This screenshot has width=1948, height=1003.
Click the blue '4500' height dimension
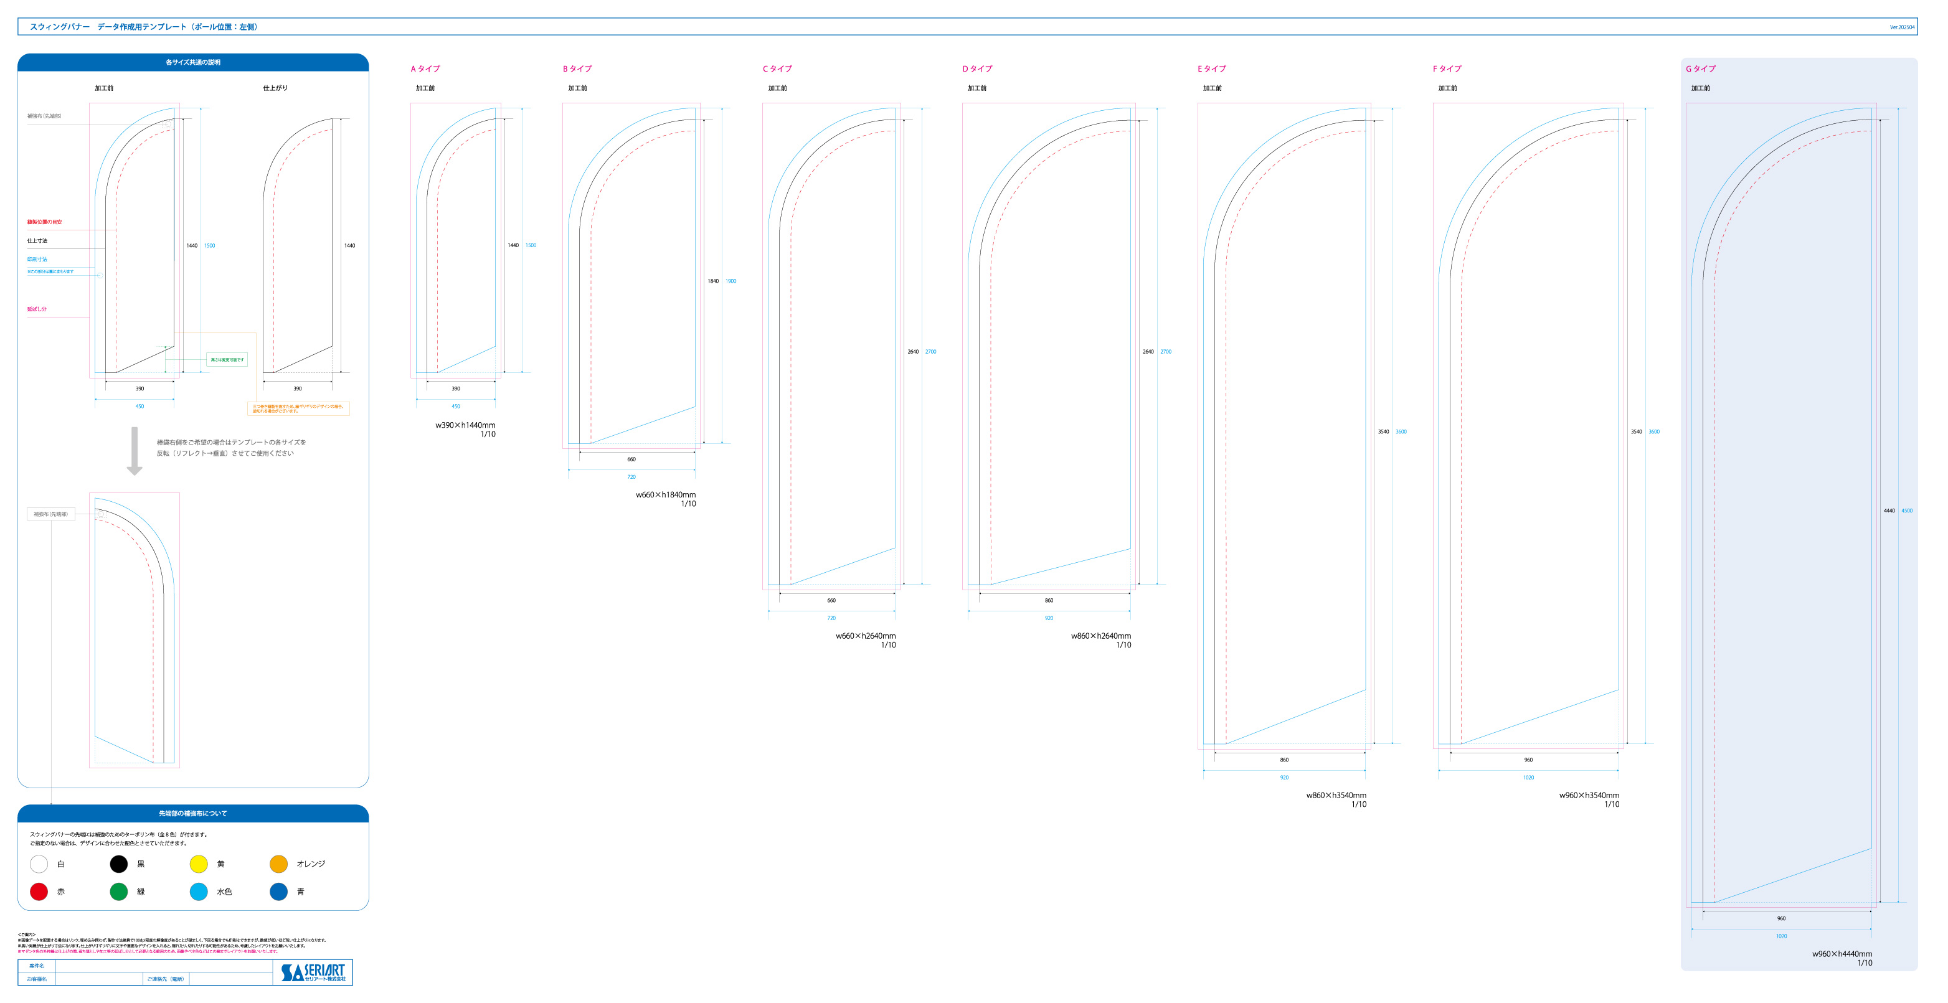tap(1907, 511)
